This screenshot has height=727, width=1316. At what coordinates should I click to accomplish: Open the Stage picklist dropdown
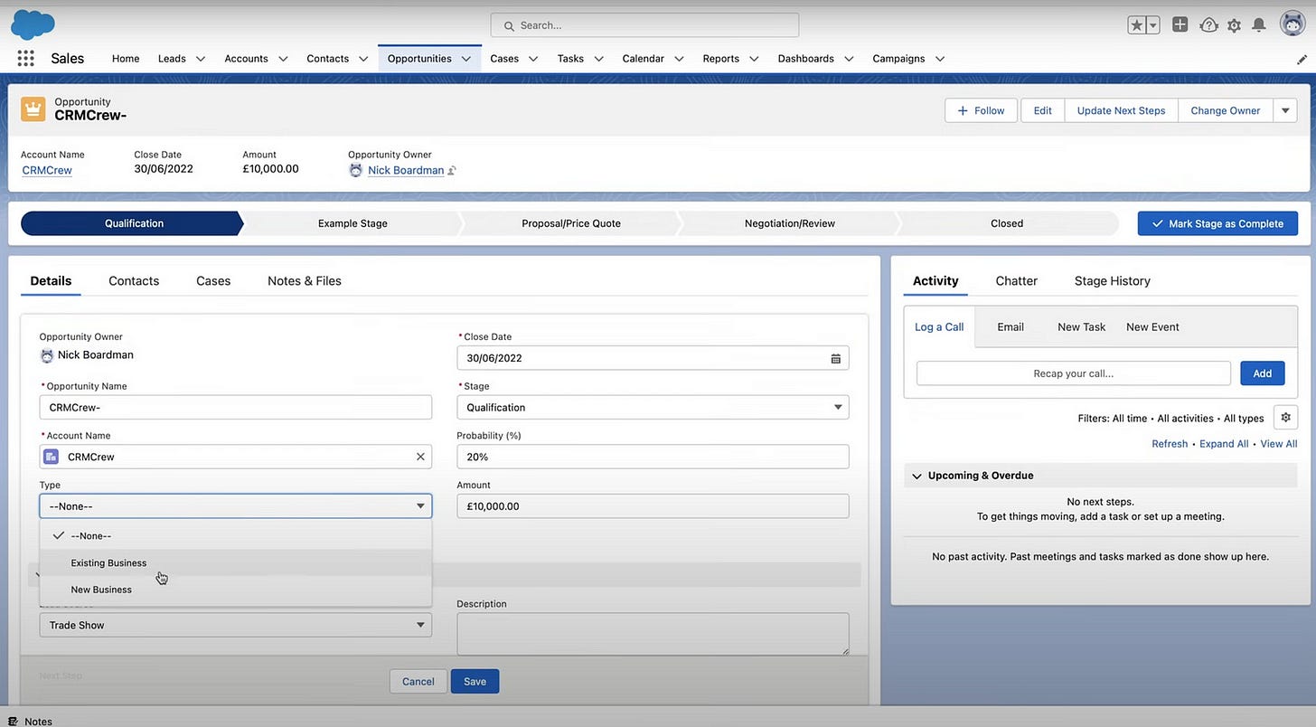[x=653, y=407]
